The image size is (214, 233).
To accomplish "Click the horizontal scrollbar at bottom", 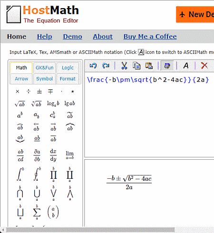I will (x=90, y=230).
